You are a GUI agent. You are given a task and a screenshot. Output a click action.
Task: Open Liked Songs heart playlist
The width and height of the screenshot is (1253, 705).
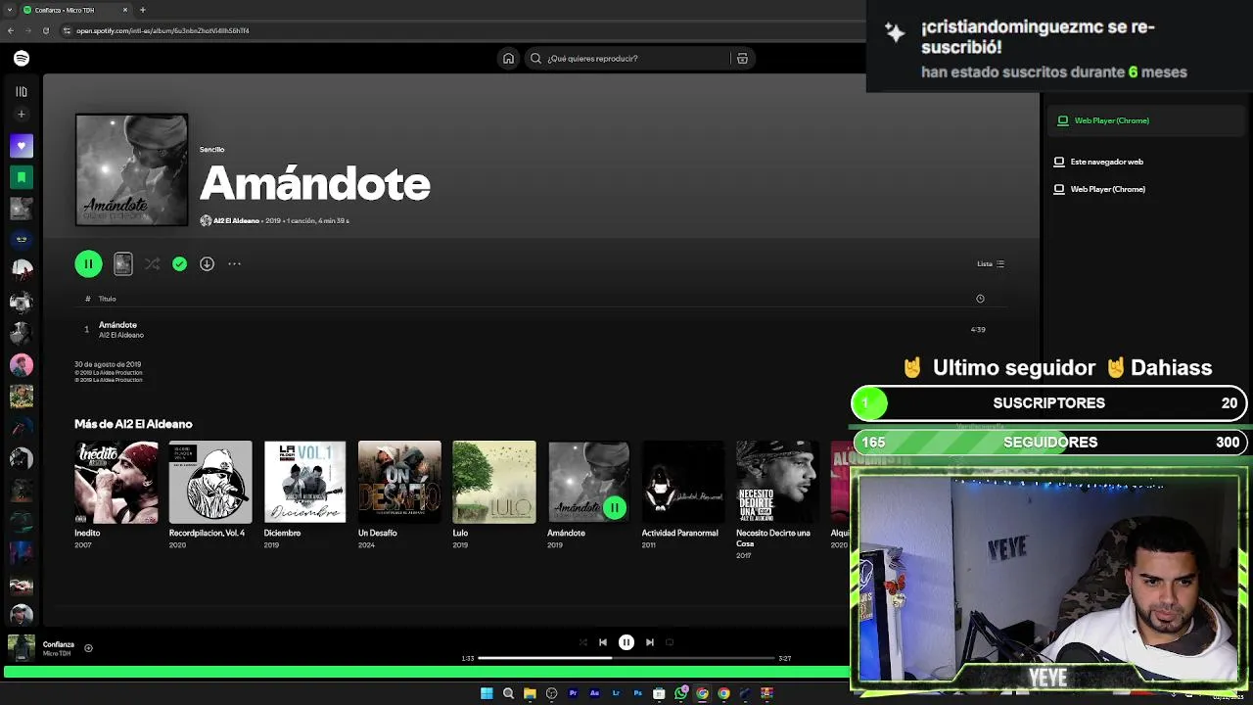pyautogui.click(x=22, y=146)
